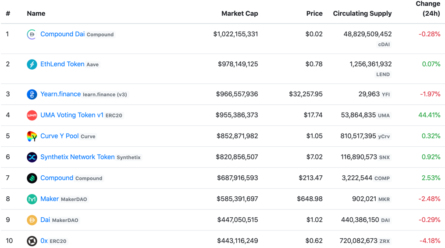Click the Iearn.finance (v3) tag
Viewport: 445px width, 248px height.
(x=105, y=95)
